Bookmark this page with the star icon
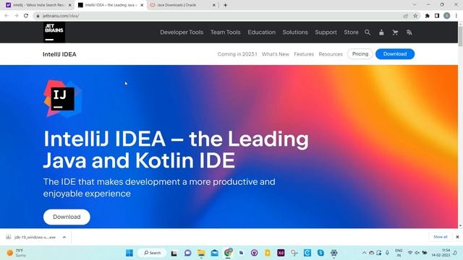 (415, 16)
